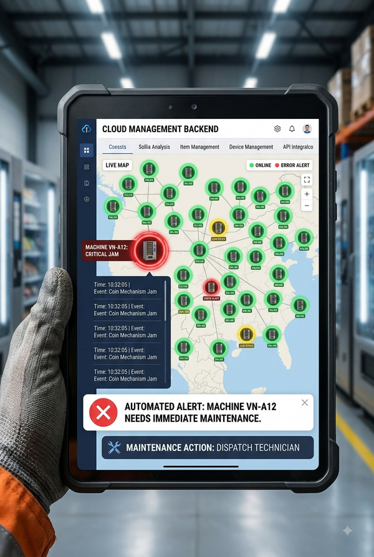Switch to Device Management tab
Image resolution: width=374 pixels, height=557 pixels.
251,146
